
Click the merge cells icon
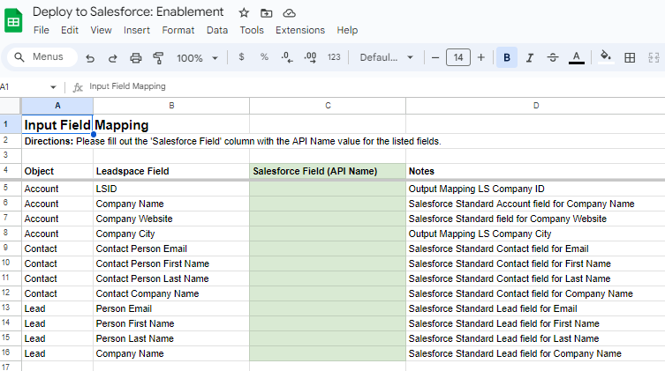click(x=654, y=57)
